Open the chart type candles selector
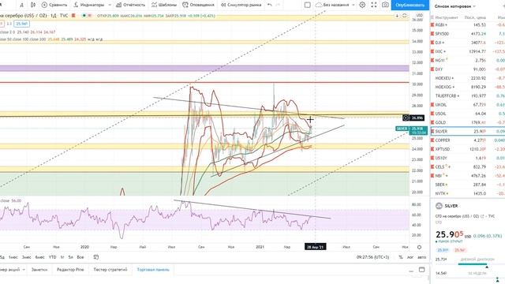505x284 pixels. [33, 5]
